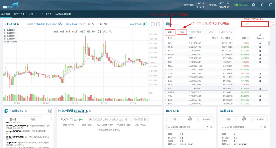This screenshot has height=148, width=276.
Task: Click the ポップアウト pop-out chart icon
Action: pos(145,24)
